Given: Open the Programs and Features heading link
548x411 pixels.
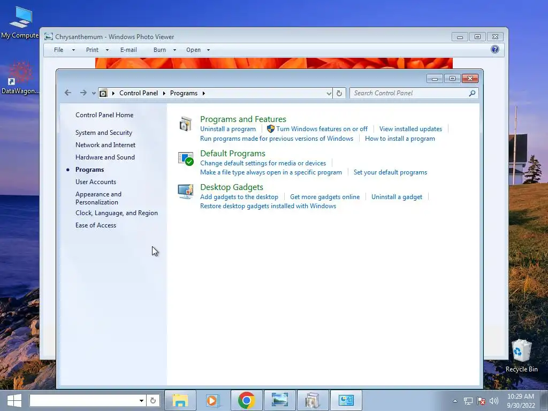Looking at the screenshot, I should [x=243, y=119].
